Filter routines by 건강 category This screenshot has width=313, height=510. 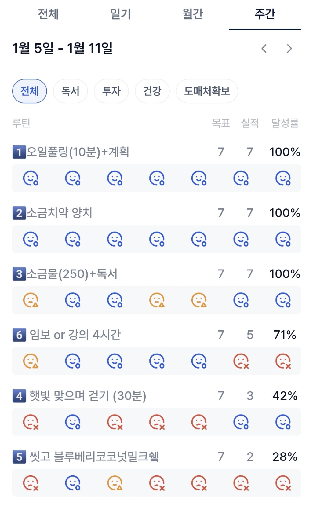point(152,91)
